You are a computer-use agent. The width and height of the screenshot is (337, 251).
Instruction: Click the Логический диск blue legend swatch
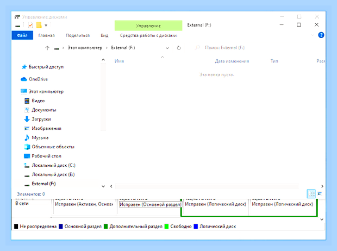coord(196,227)
